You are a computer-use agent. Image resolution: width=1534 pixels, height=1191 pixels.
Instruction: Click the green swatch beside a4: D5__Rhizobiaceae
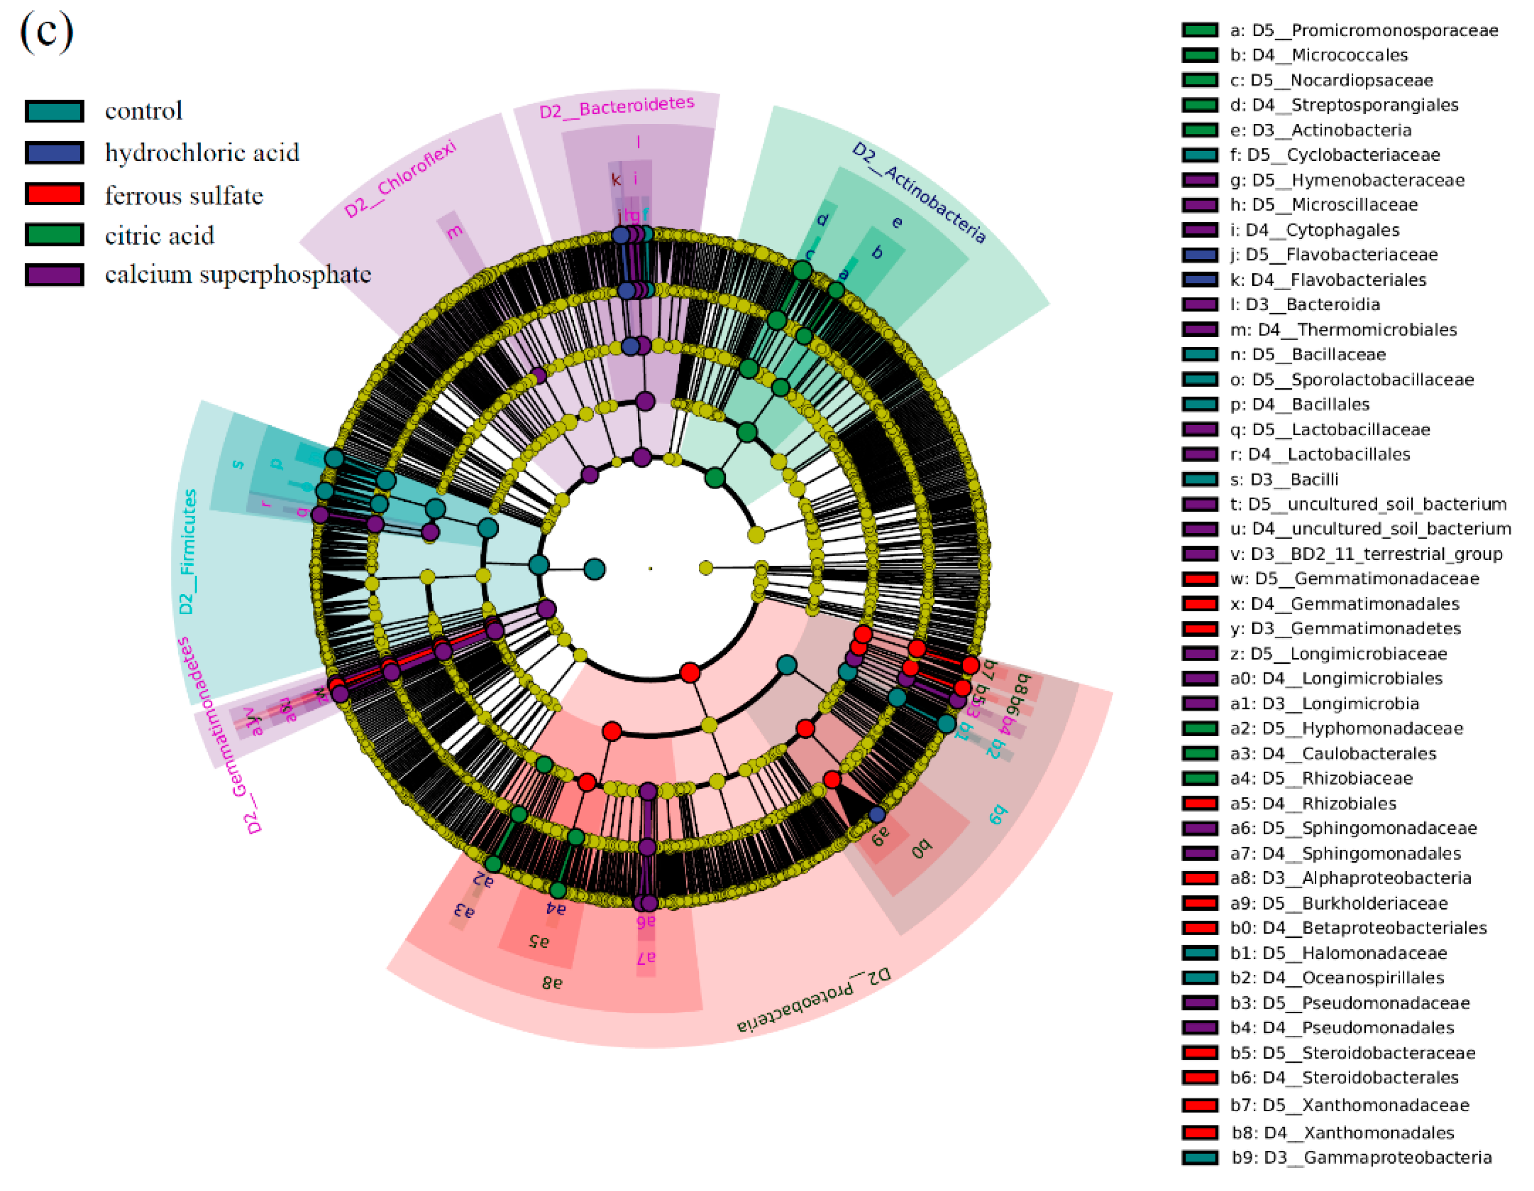click(1200, 778)
